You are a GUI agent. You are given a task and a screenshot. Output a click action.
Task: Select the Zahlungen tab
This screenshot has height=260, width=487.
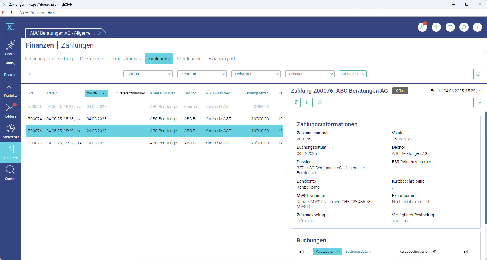coord(159,59)
